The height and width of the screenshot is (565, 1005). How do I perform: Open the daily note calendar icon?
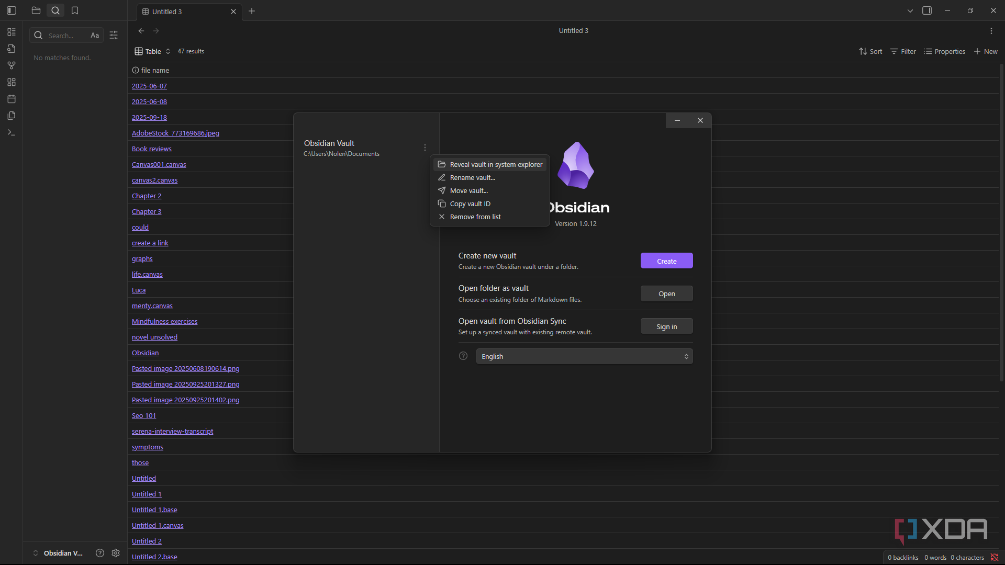pos(12,99)
